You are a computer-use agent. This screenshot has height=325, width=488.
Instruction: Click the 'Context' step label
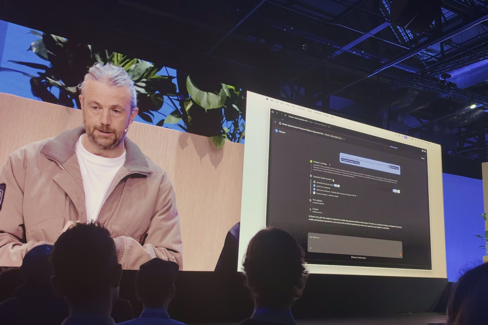[315, 209]
